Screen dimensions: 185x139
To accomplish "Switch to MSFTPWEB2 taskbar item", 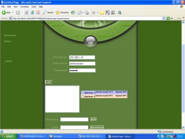I will tap(33, 136).
